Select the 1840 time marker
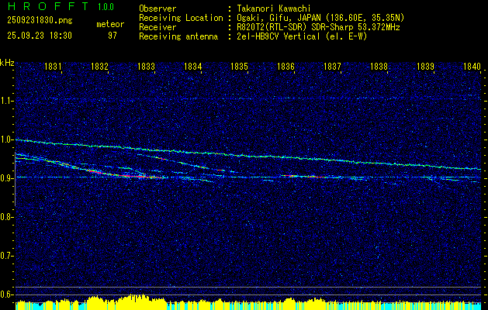The width and height of the screenshot is (488, 310). click(472, 67)
